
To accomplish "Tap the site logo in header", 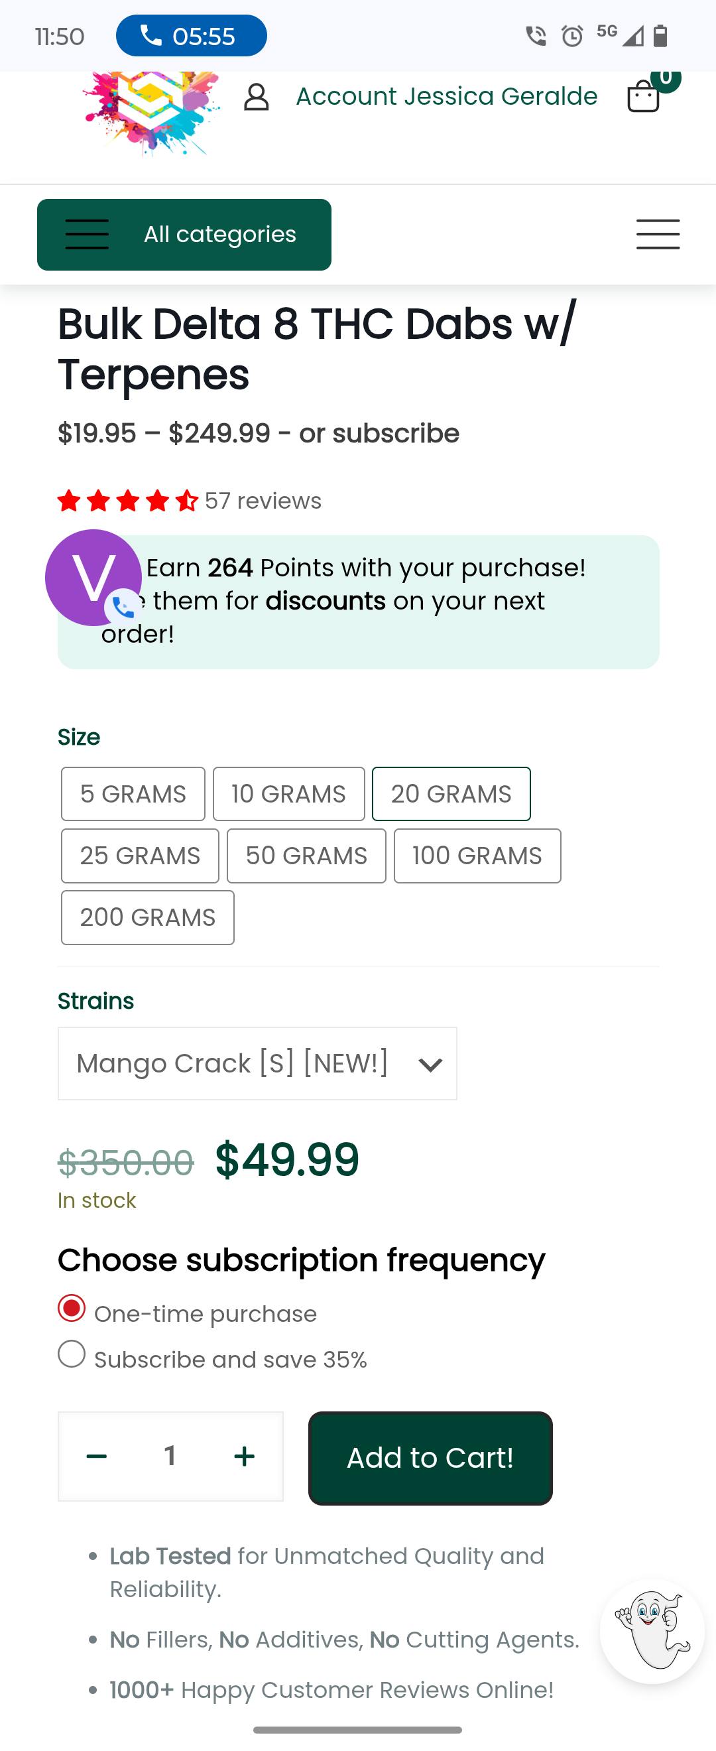I will (150, 112).
